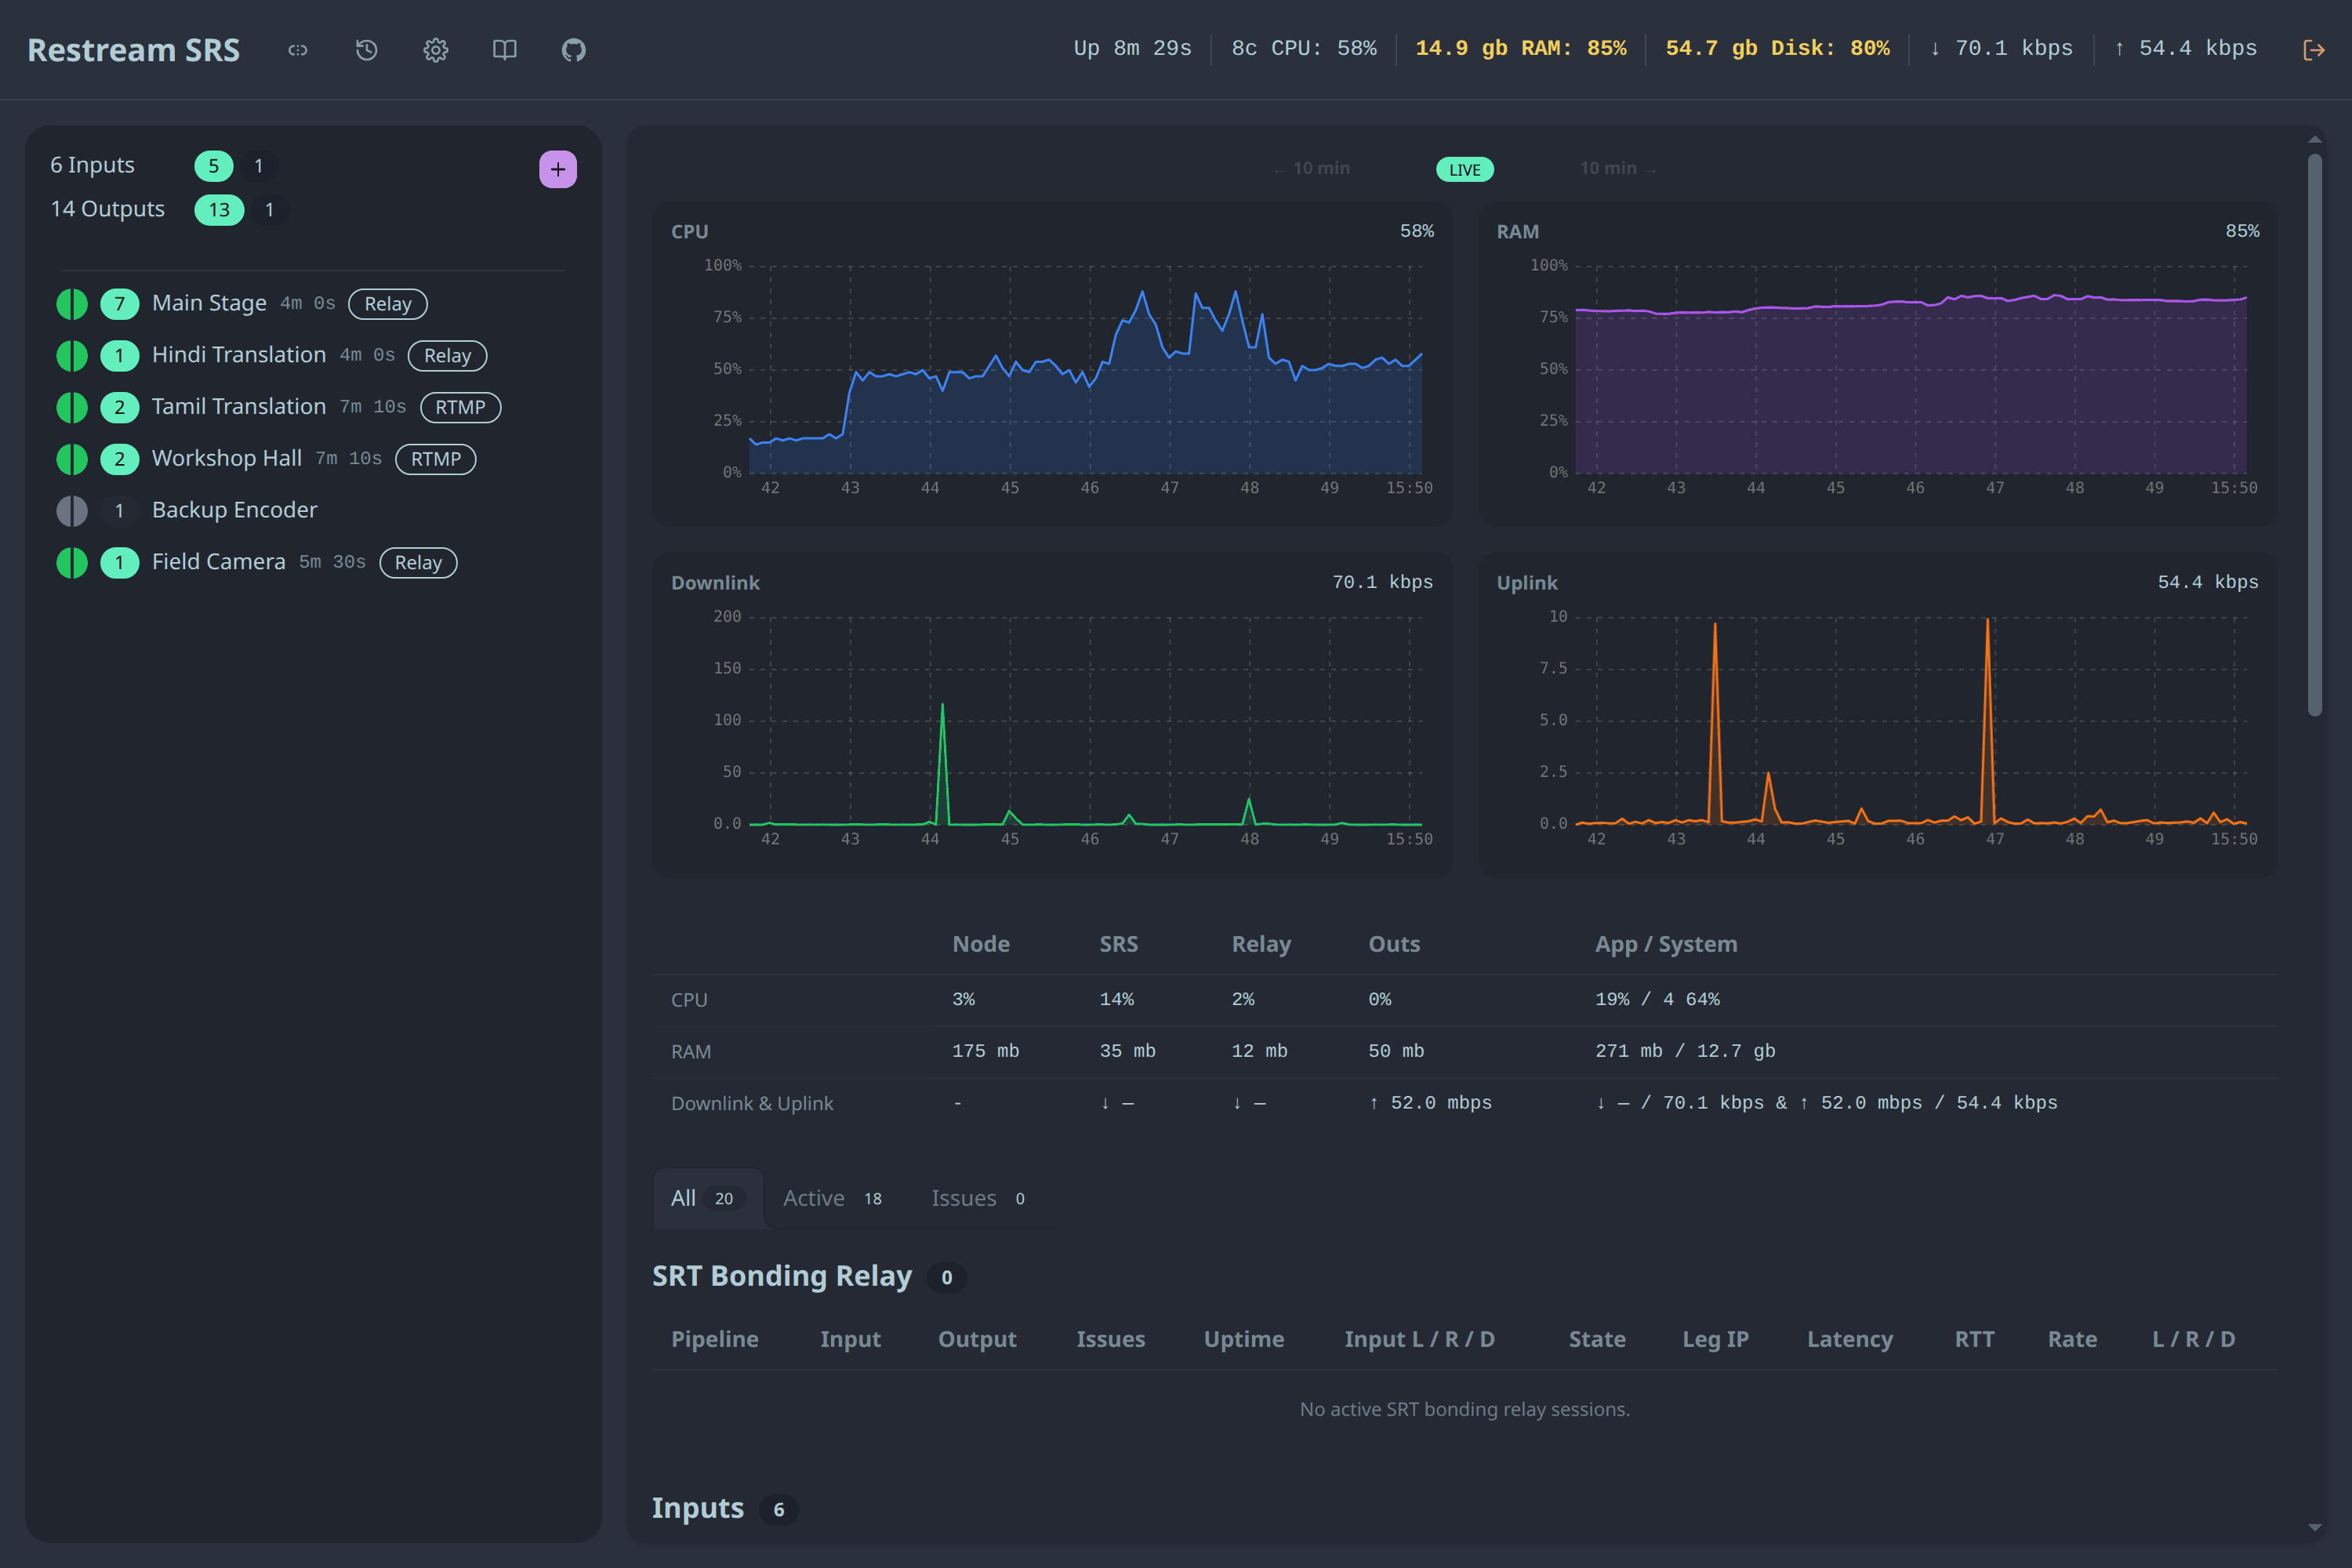Click green 13 badge next to Outputs

pos(219,210)
